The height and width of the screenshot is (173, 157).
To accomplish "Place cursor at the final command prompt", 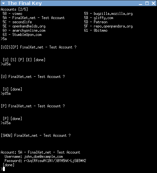I will pyautogui.click(x=4, y=169).
